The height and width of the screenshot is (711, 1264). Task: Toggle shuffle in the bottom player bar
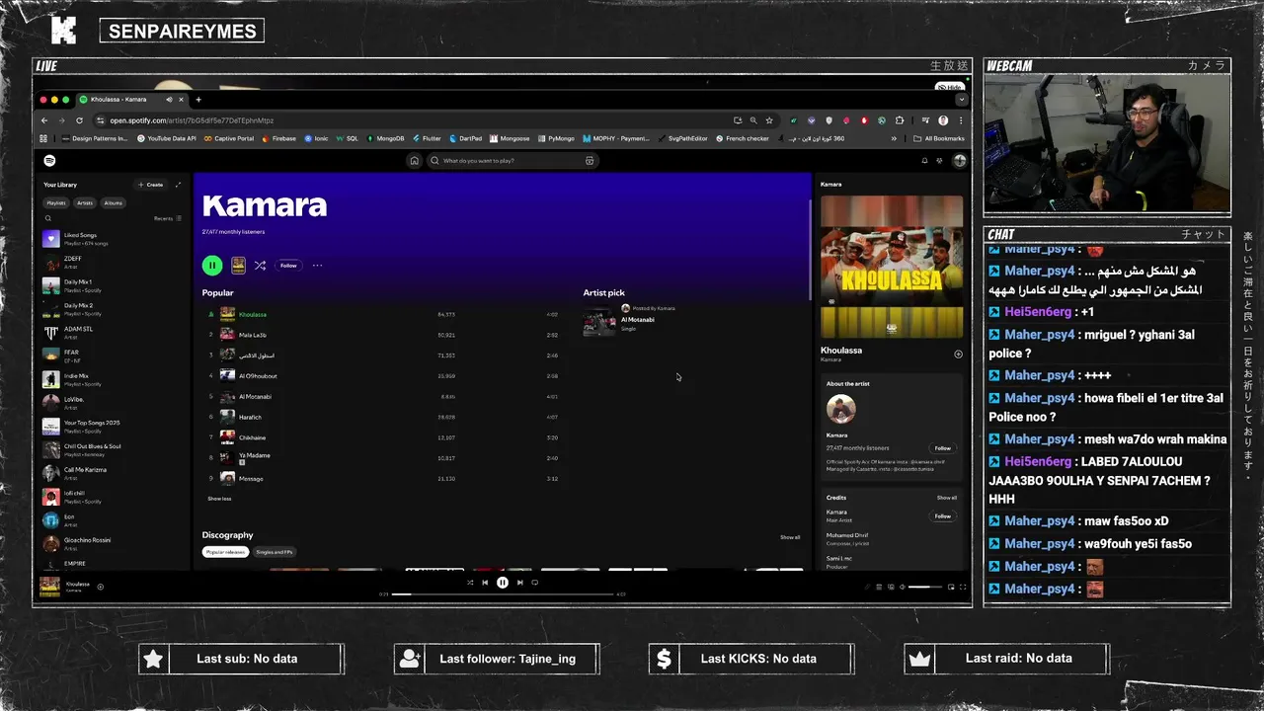[470, 583]
